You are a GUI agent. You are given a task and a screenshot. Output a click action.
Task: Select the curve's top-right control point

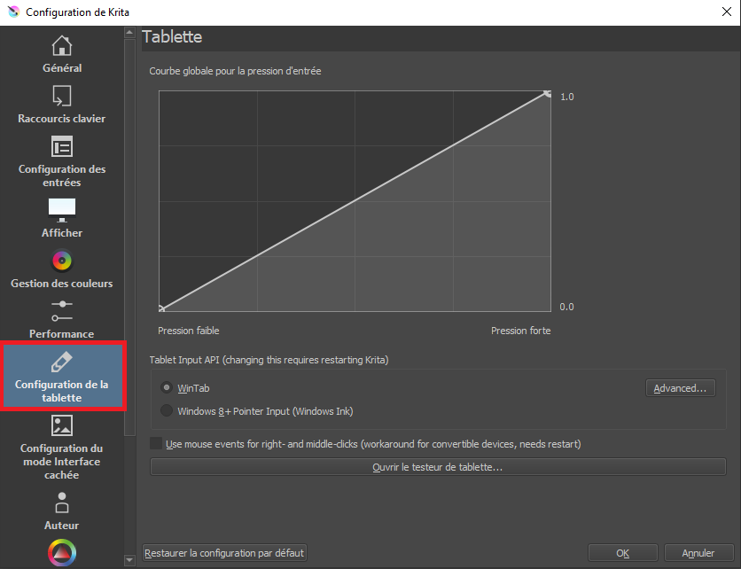(x=547, y=94)
